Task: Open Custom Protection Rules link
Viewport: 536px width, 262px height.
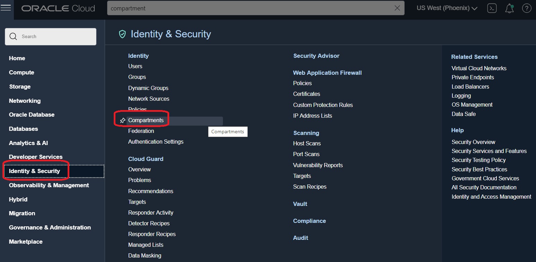Action: [x=323, y=105]
